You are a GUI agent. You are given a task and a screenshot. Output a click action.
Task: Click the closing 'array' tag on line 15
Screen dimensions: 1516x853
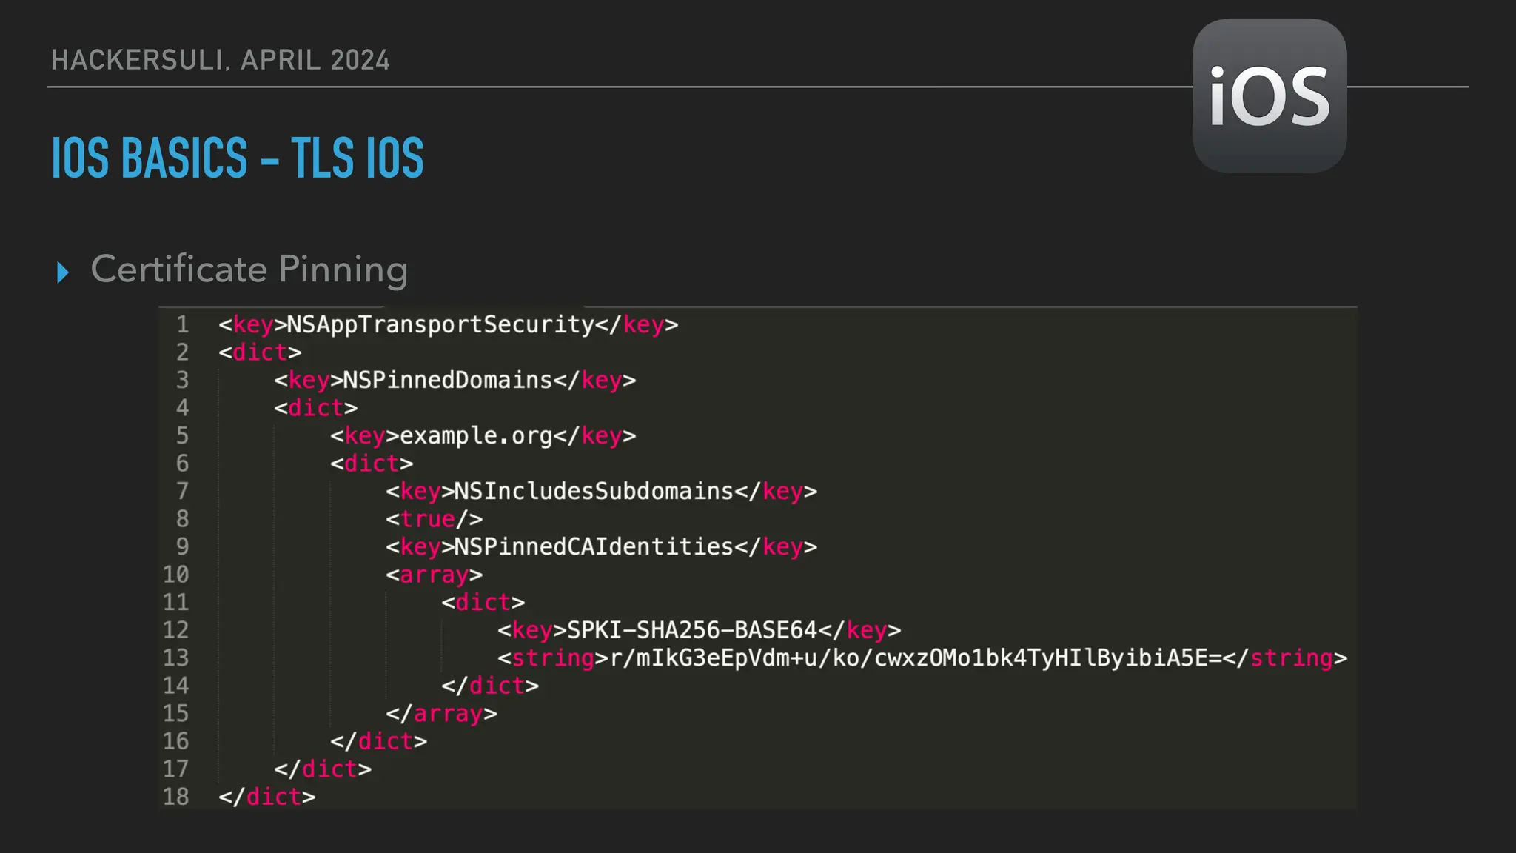click(x=441, y=714)
